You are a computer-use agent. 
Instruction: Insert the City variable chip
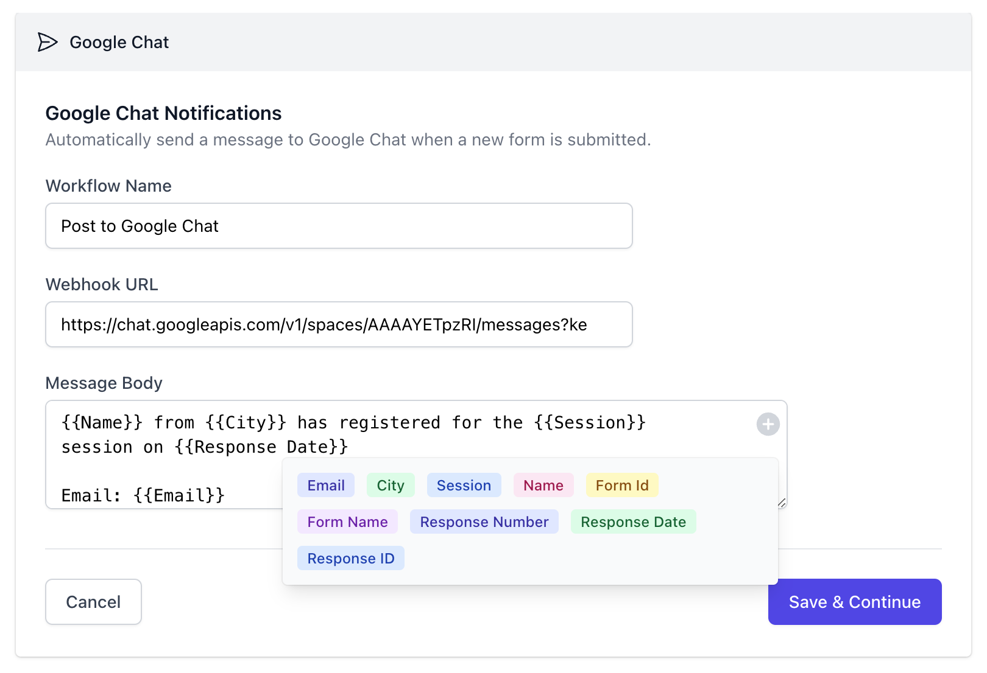391,485
